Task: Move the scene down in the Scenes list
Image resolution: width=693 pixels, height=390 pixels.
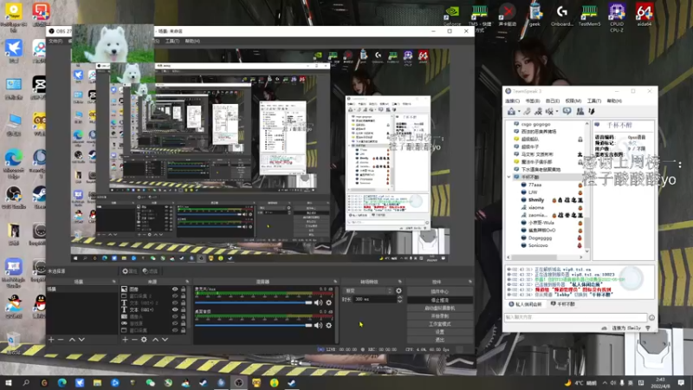Action: 81,340
